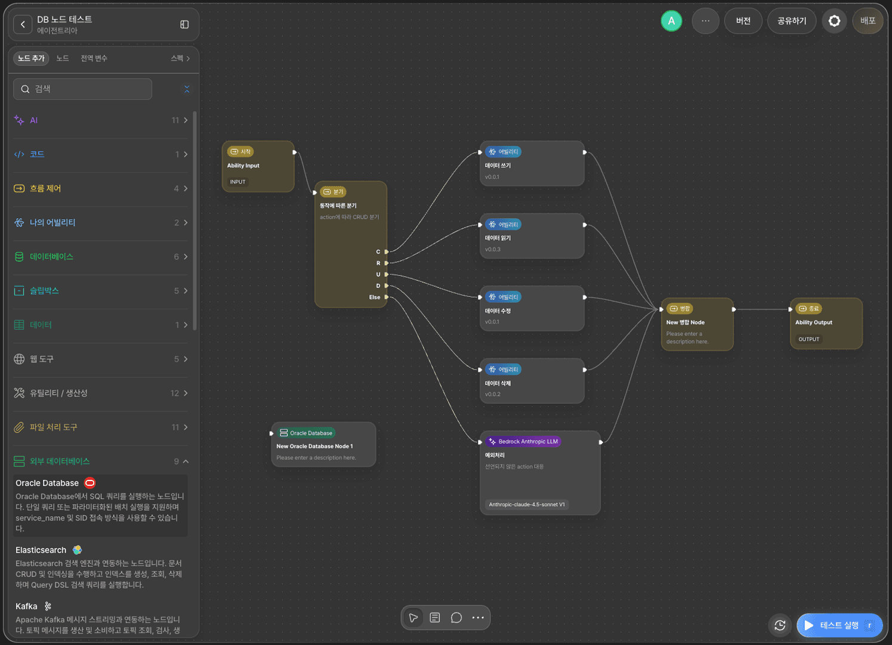
Task: Click the Oracle Database red logo icon
Action: tap(90, 483)
